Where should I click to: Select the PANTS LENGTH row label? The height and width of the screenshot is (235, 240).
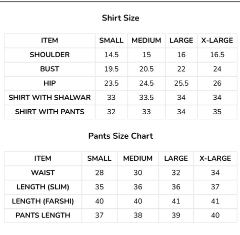coord(43,215)
